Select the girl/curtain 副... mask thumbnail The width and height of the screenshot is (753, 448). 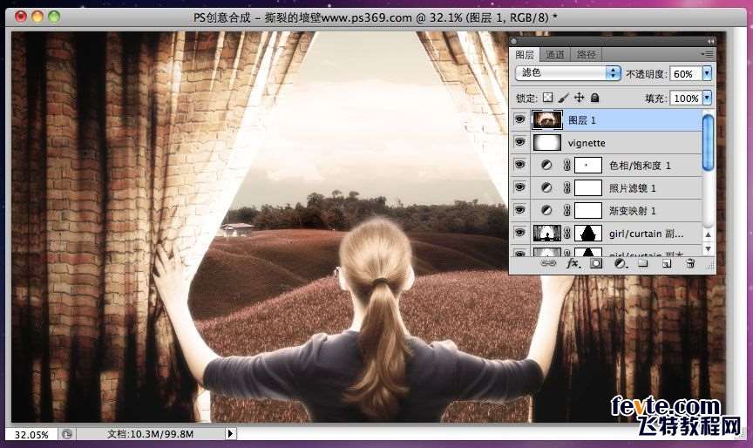(587, 234)
